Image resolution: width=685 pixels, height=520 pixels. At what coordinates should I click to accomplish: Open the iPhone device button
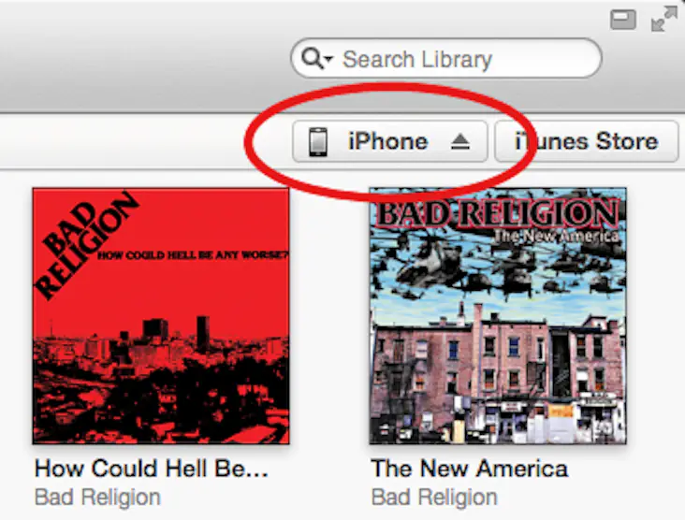(x=389, y=141)
